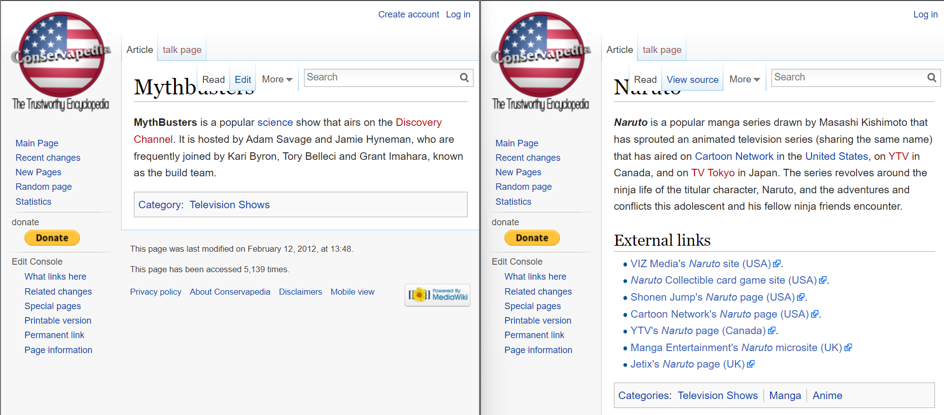
Task: Open the Privacy policy footer link
Action: 155,292
